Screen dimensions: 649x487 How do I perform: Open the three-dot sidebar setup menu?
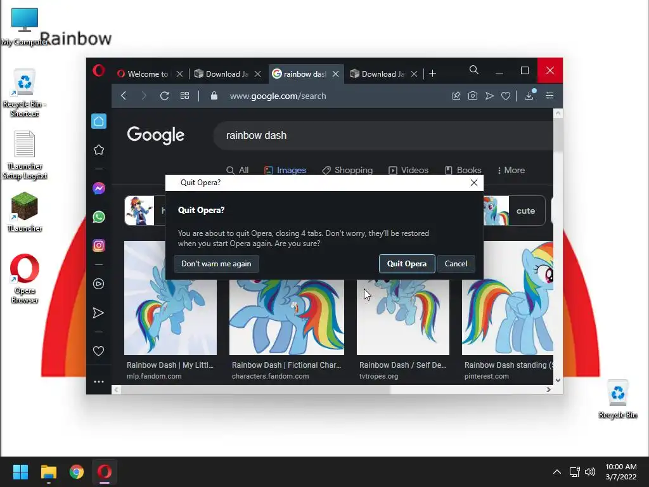[98, 382]
